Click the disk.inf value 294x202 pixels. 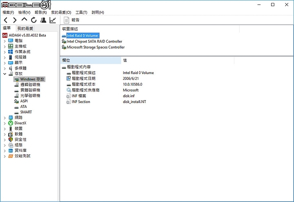(x=129, y=96)
